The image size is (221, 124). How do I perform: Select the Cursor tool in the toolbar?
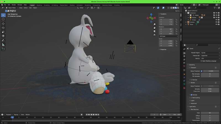click(3, 19)
